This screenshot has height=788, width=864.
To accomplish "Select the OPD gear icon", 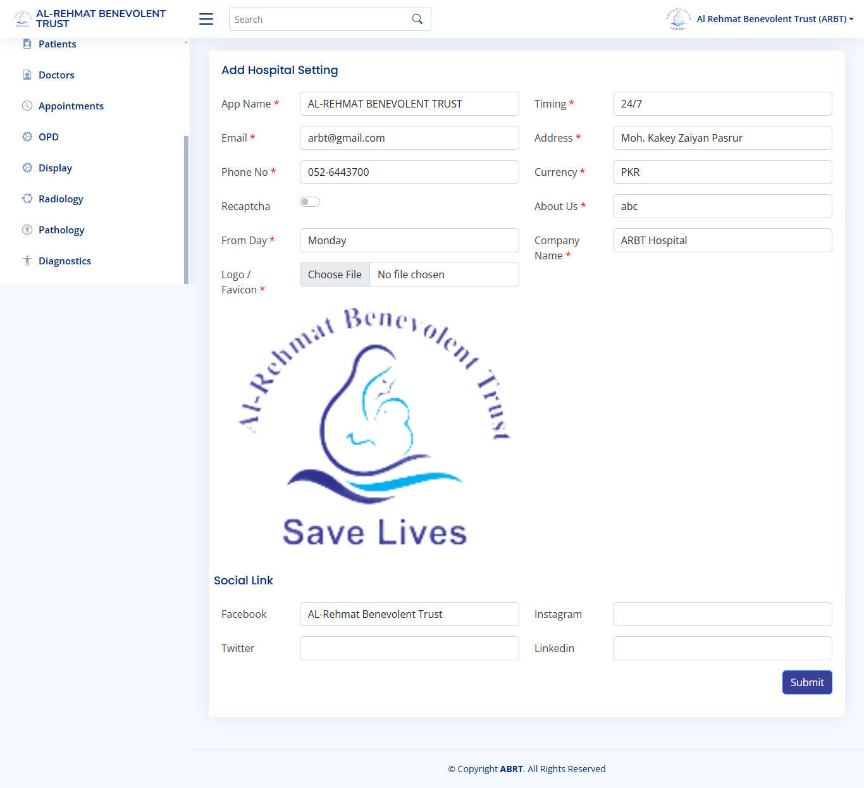I will coord(27,137).
